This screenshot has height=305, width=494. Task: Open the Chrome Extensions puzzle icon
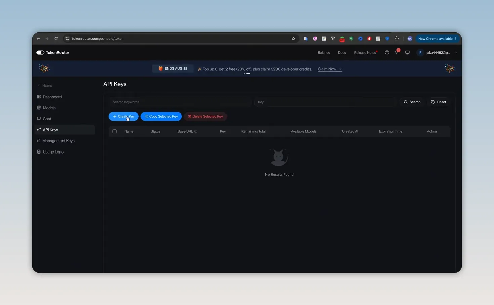[397, 39]
